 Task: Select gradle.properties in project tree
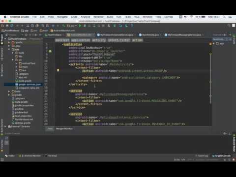(x=23, y=105)
